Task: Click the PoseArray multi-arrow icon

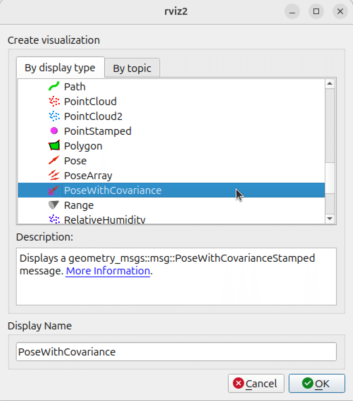Action: pos(54,175)
